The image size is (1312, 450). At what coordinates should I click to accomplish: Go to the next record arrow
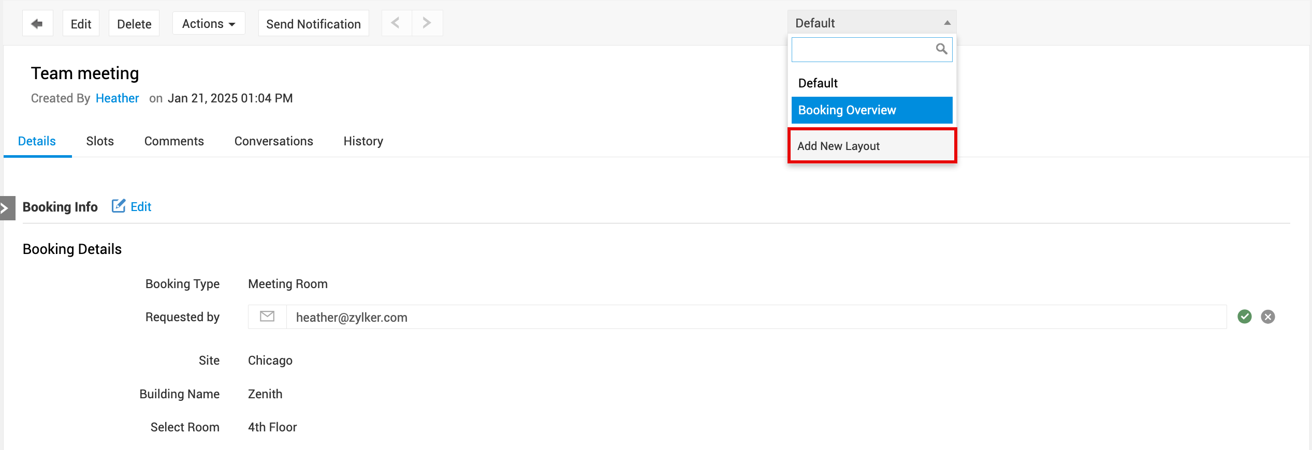pos(427,23)
